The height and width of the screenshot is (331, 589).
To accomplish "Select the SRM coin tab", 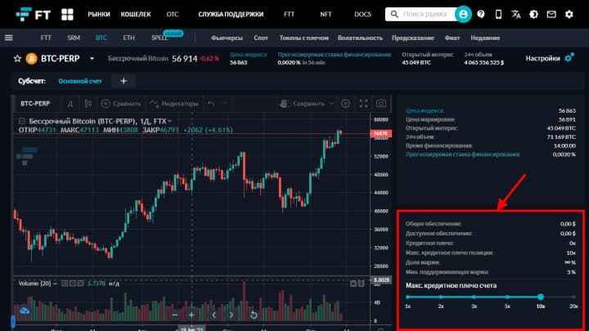I will point(74,38).
